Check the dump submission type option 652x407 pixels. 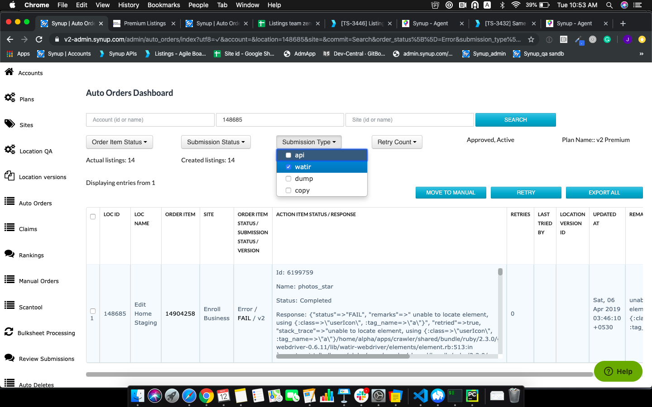[288, 179]
